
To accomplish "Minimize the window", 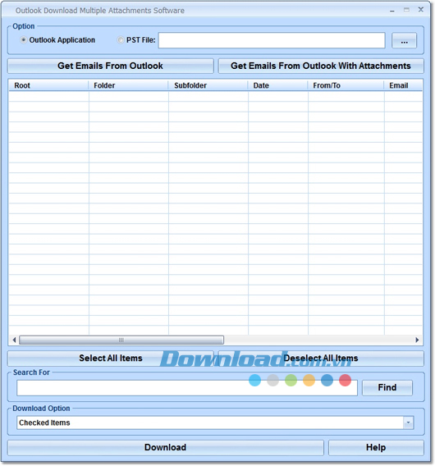I will (x=392, y=11).
